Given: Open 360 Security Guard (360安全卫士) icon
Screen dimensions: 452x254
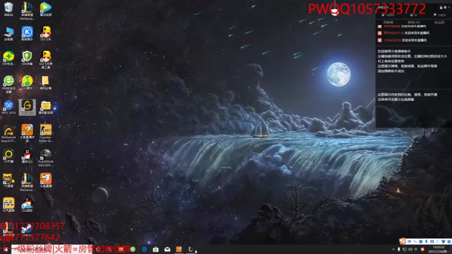Looking at the screenshot, I should click(8, 58).
